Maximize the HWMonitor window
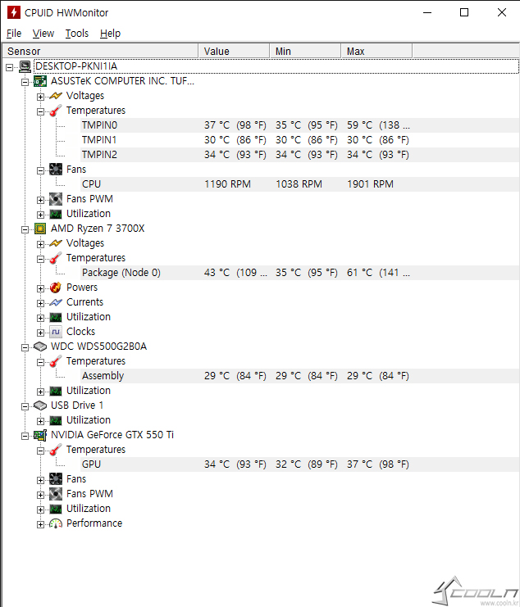This screenshot has width=520, height=607. point(464,12)
